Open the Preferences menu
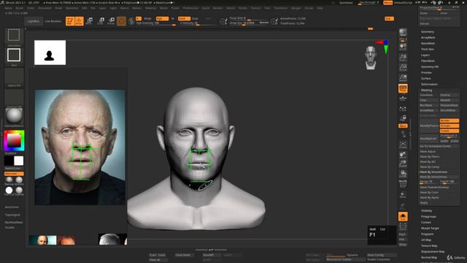The image size is (467, 263). [x=190, y=8]
